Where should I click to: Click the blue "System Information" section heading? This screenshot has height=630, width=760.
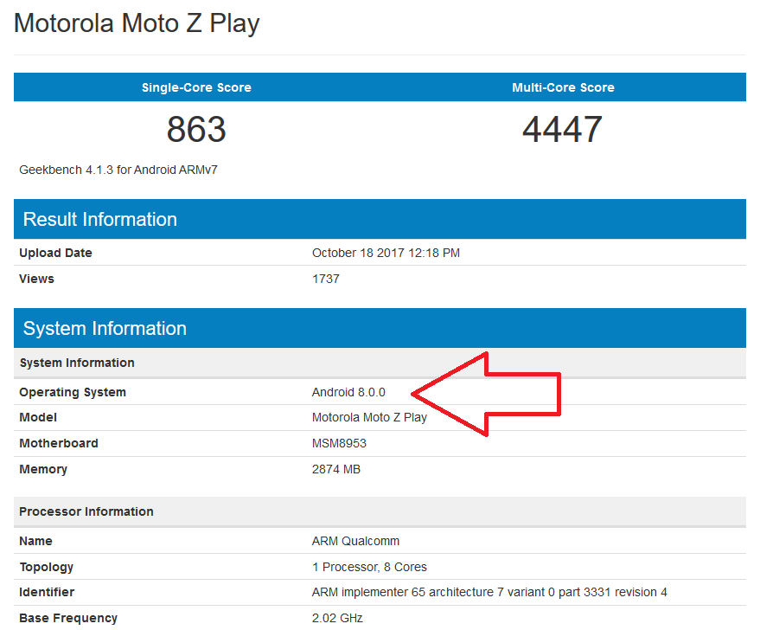pyautogui.click(x=105, y=328)
